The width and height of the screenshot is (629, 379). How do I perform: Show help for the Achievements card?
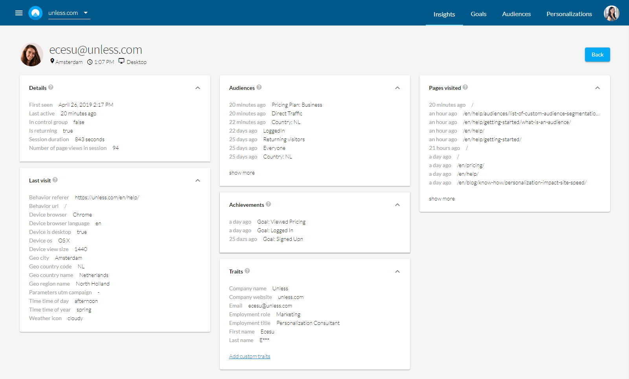tap(269, 204)
